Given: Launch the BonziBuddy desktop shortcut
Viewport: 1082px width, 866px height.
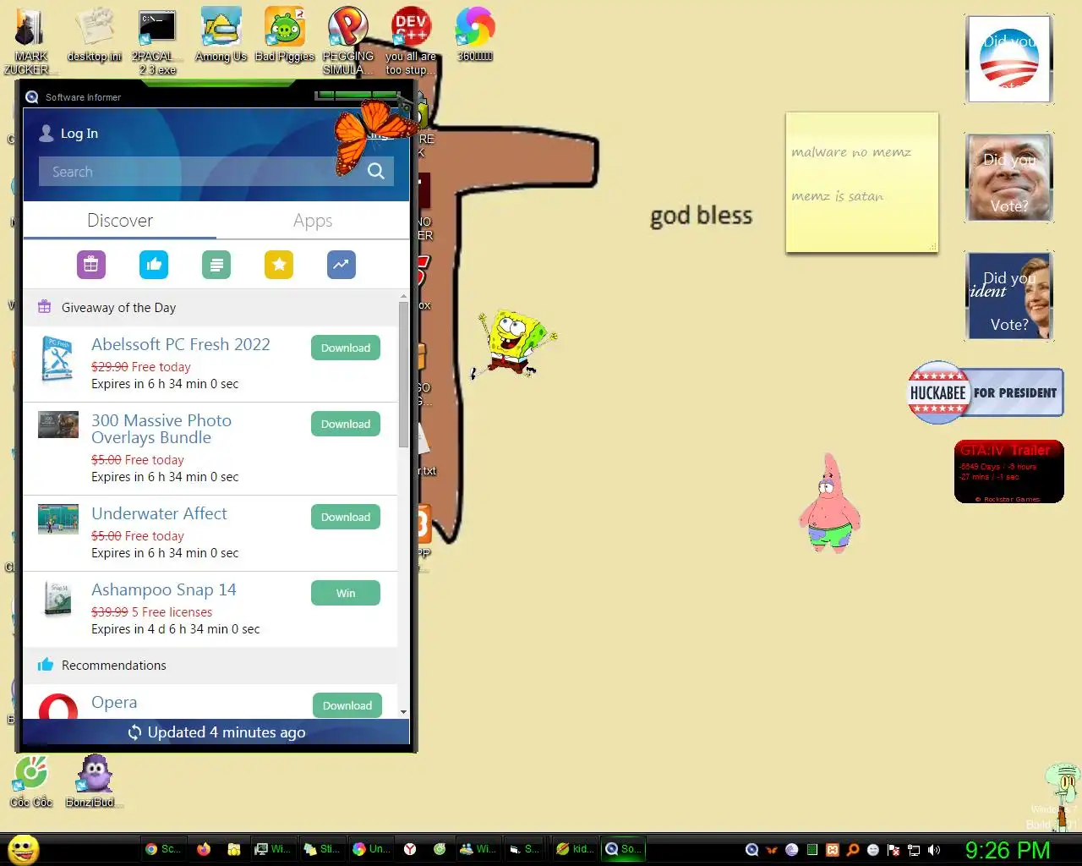Looking at the screenshot, I should [x=95, y=781].
